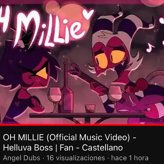
Task: Open the Angel Dubs channel name
Action: (22, 158)
